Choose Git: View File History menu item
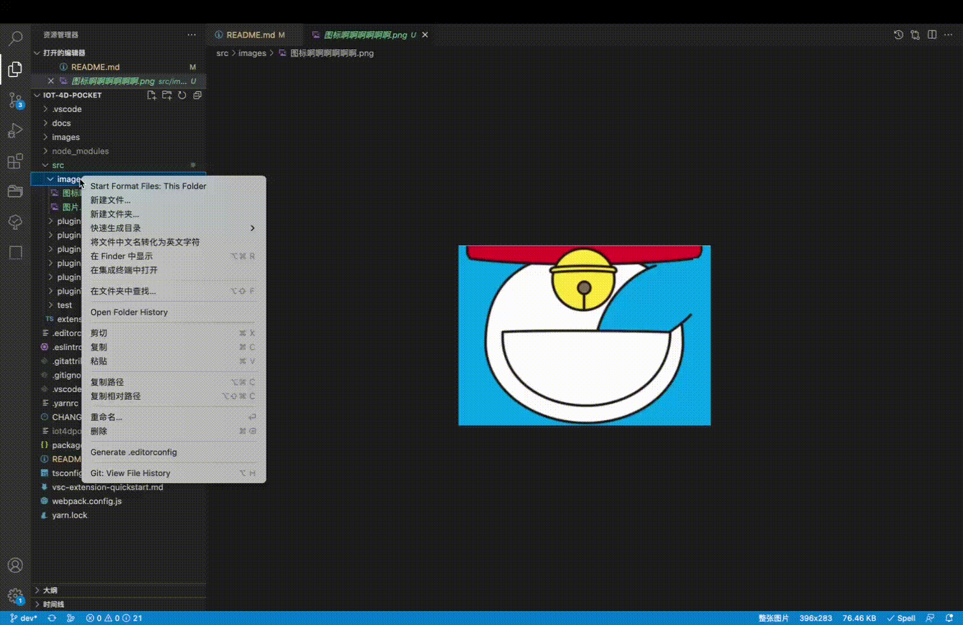The height and width of the screenshot is (625, 963). tap(173, 473)
